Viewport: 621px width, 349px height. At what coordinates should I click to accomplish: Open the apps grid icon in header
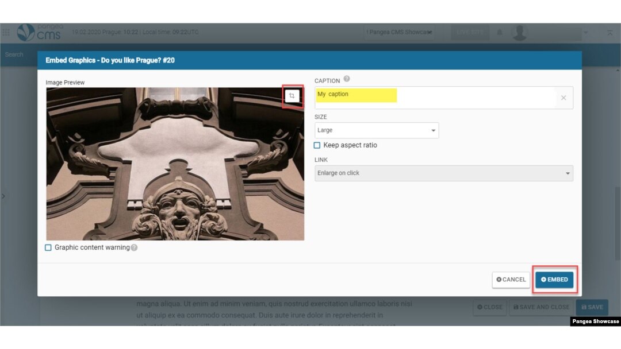coord(6,33)
